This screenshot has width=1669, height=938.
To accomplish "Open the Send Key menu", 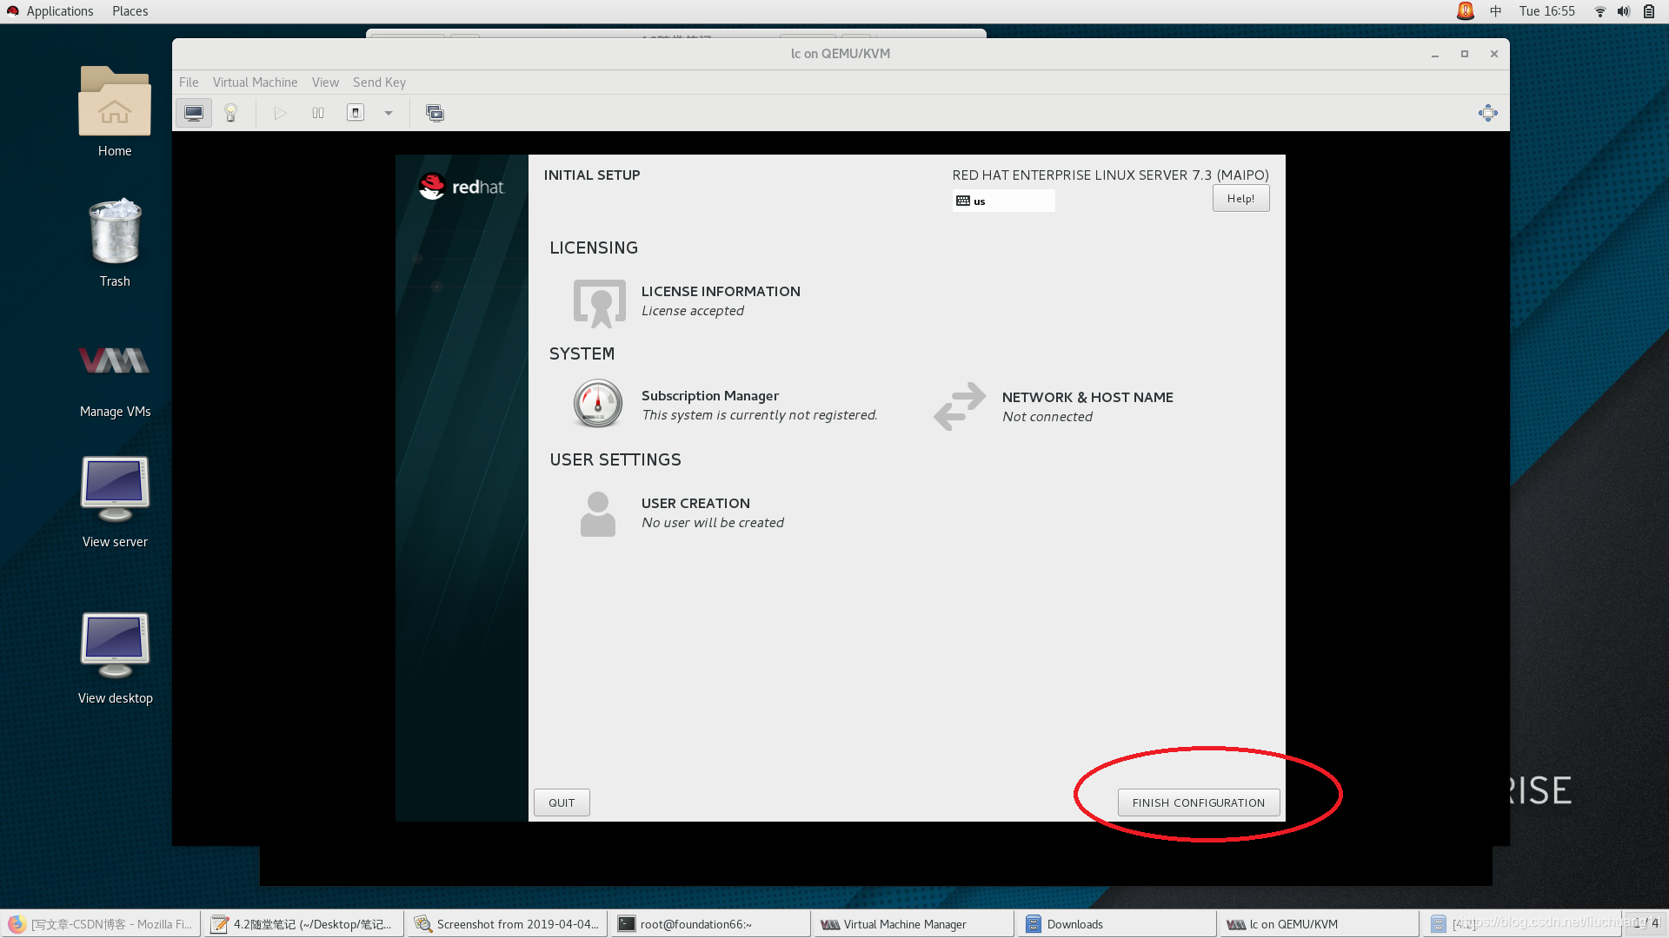I will click(379, 83).
